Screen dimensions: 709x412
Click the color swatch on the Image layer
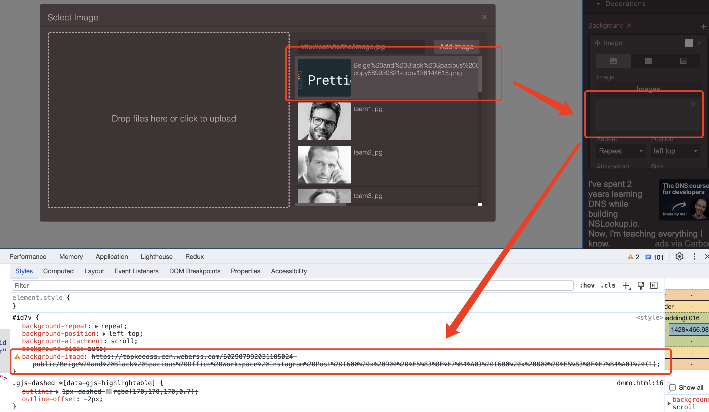click(x=688, y=43)
